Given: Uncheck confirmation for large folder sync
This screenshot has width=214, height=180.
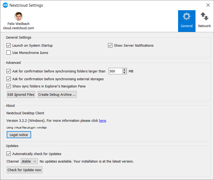Looking at the screenshot, I should pos(9,71).
